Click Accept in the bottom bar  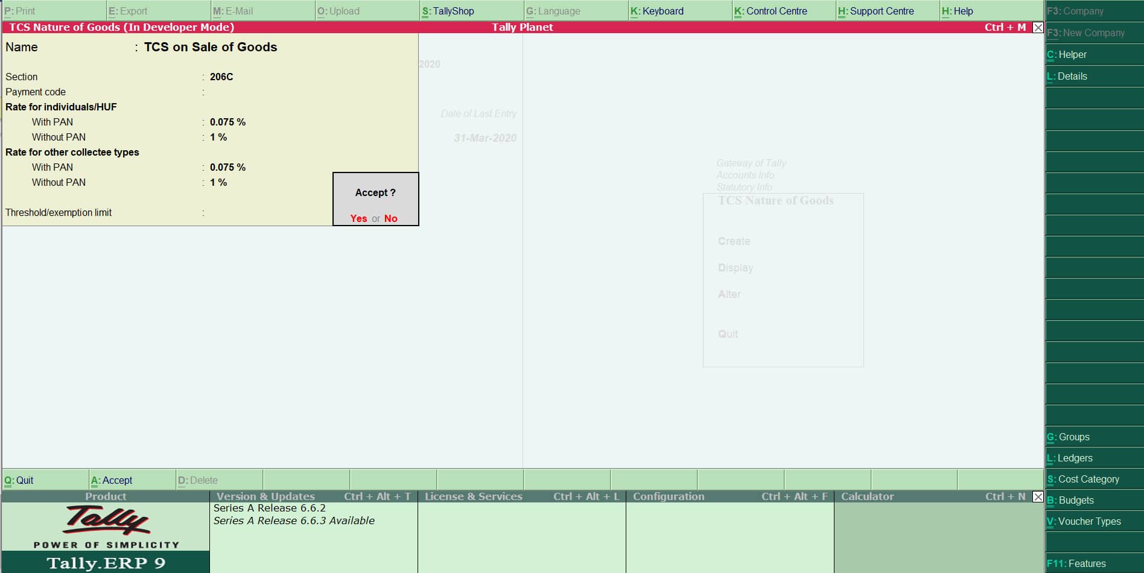click(x=132, y=480)
